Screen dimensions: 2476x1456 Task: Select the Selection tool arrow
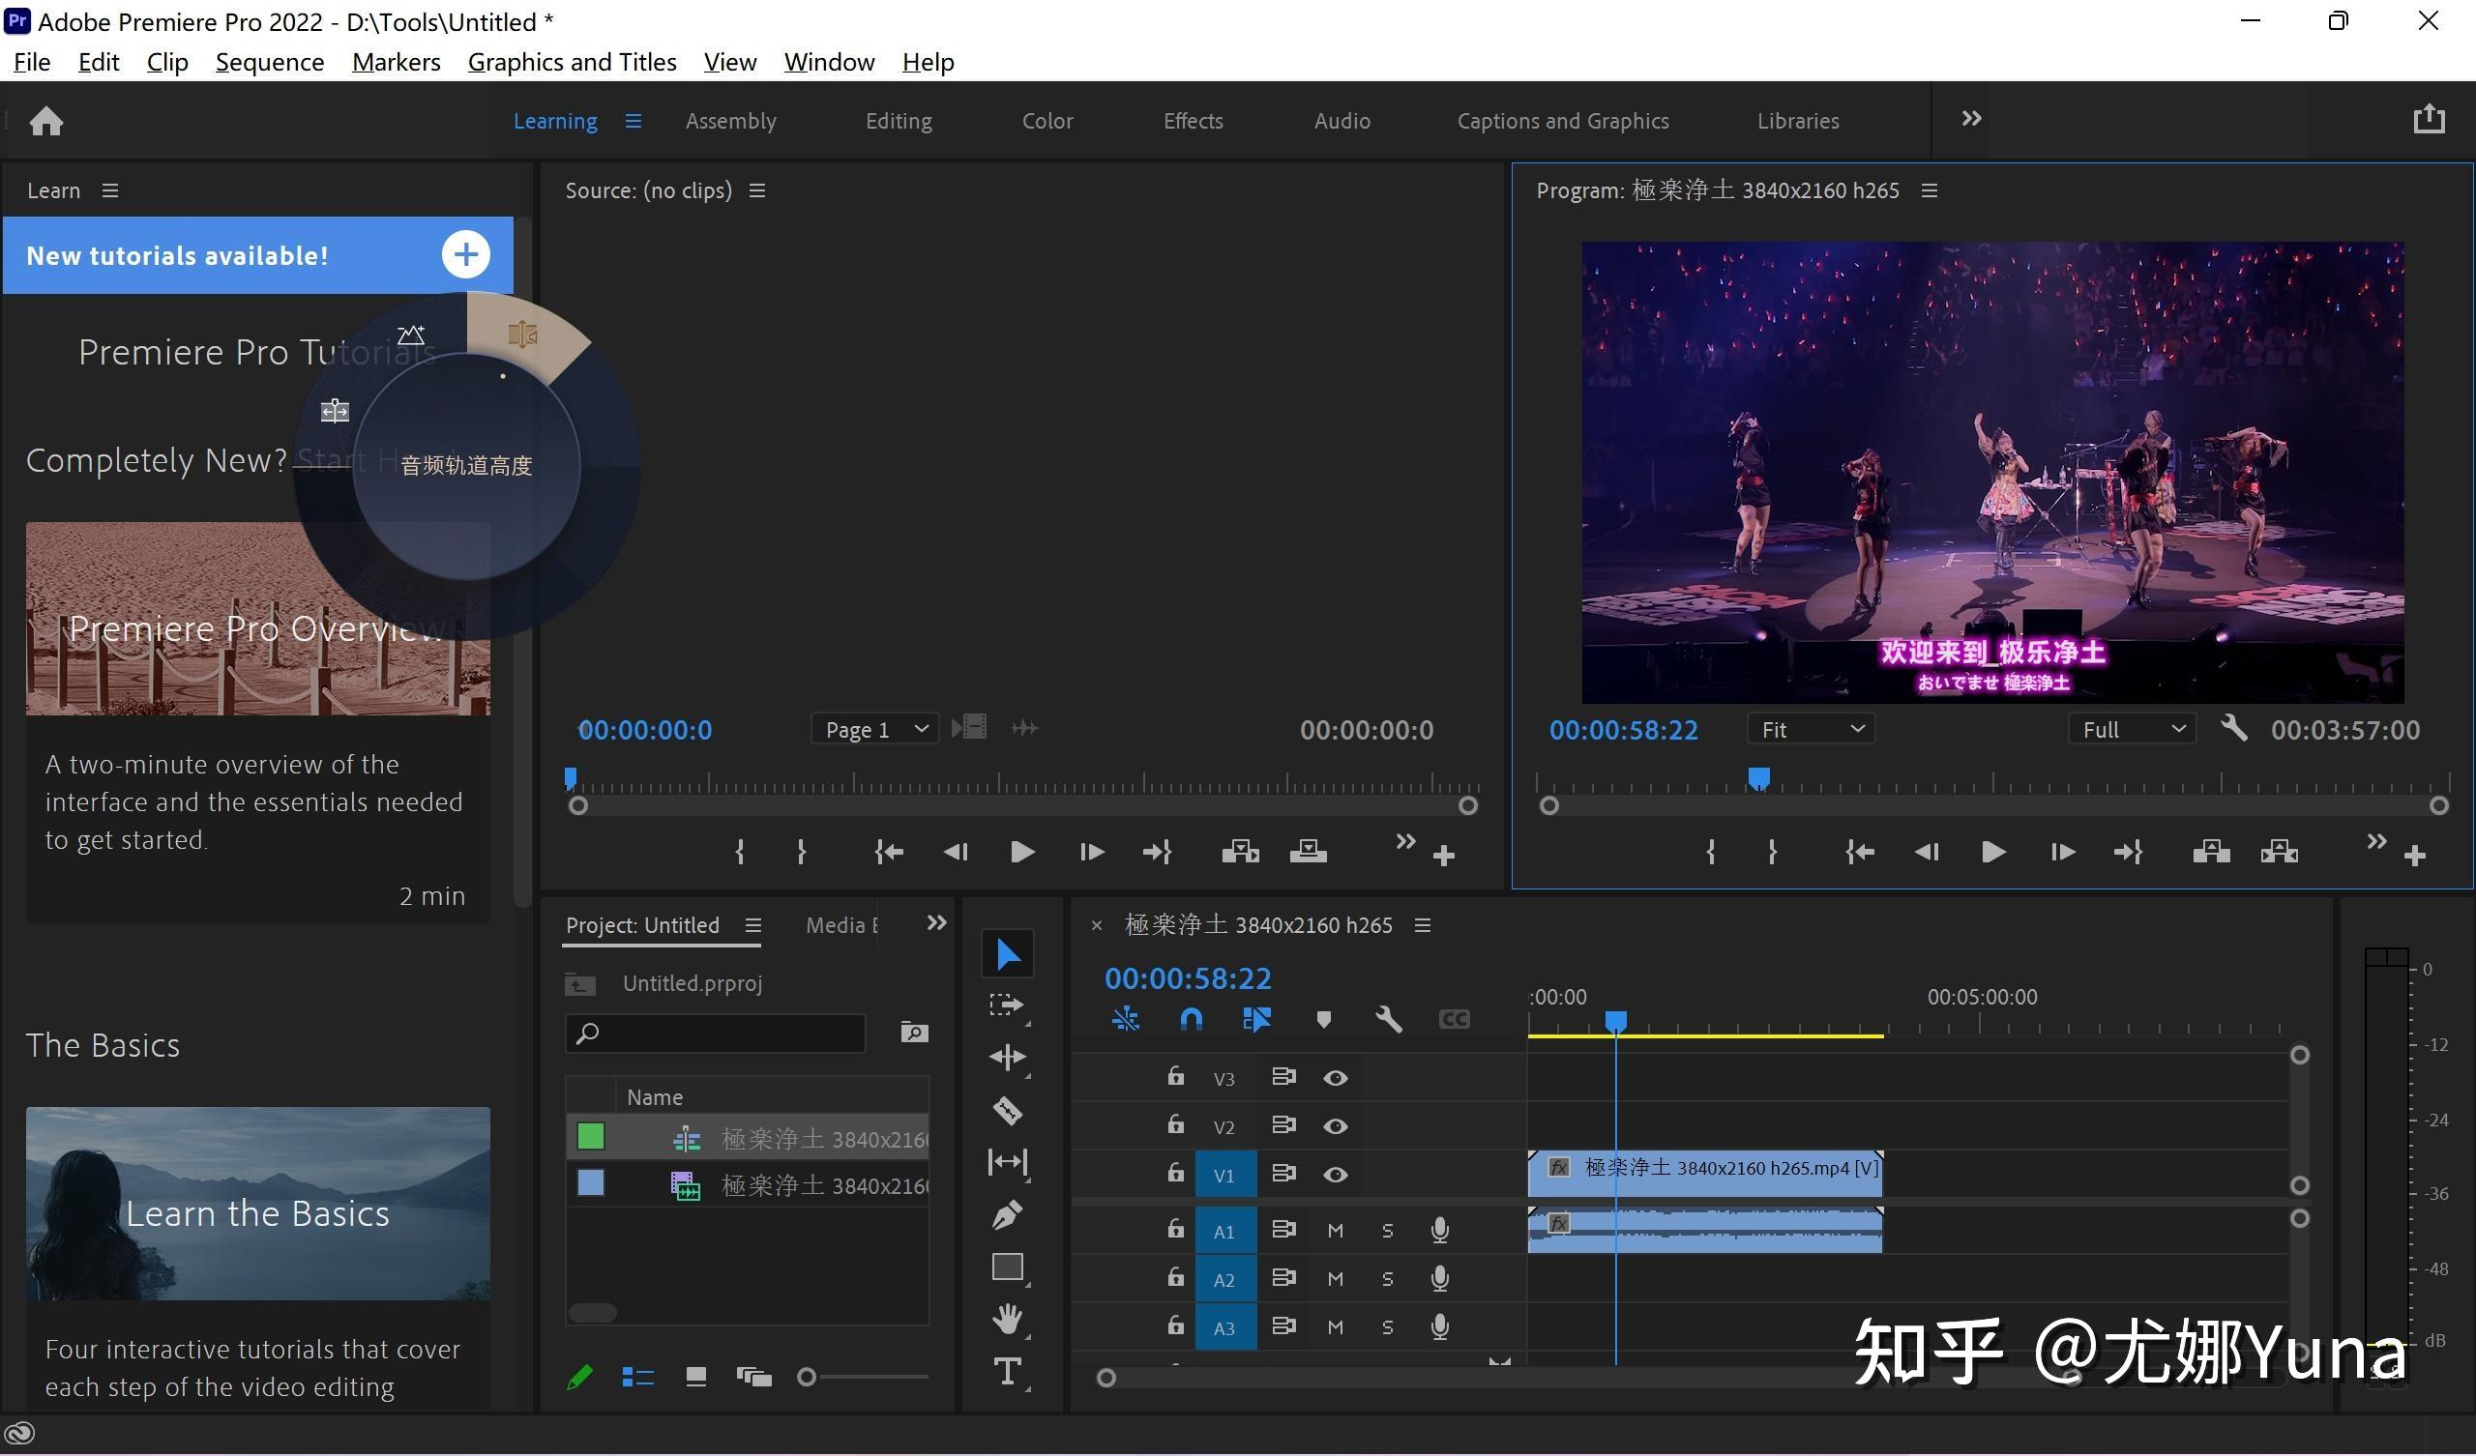[x=1007, y=954]
